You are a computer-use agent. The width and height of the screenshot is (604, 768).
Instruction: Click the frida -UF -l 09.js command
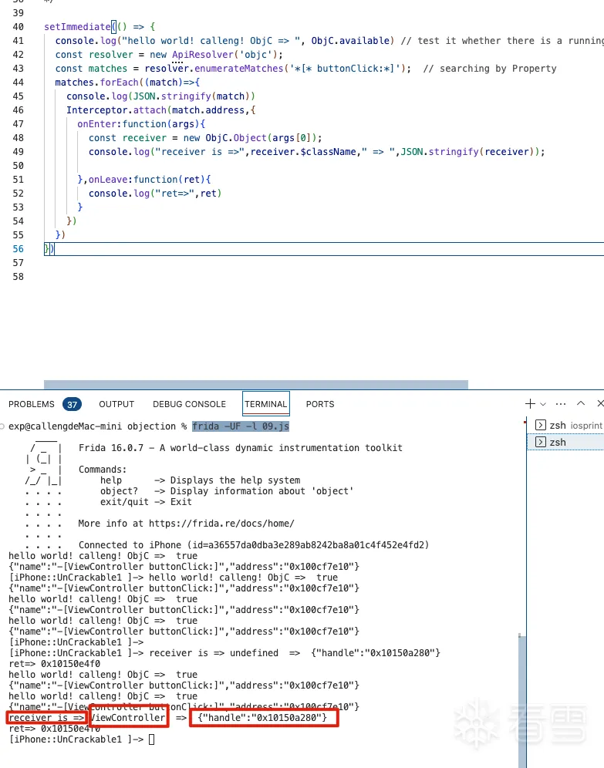241,426
